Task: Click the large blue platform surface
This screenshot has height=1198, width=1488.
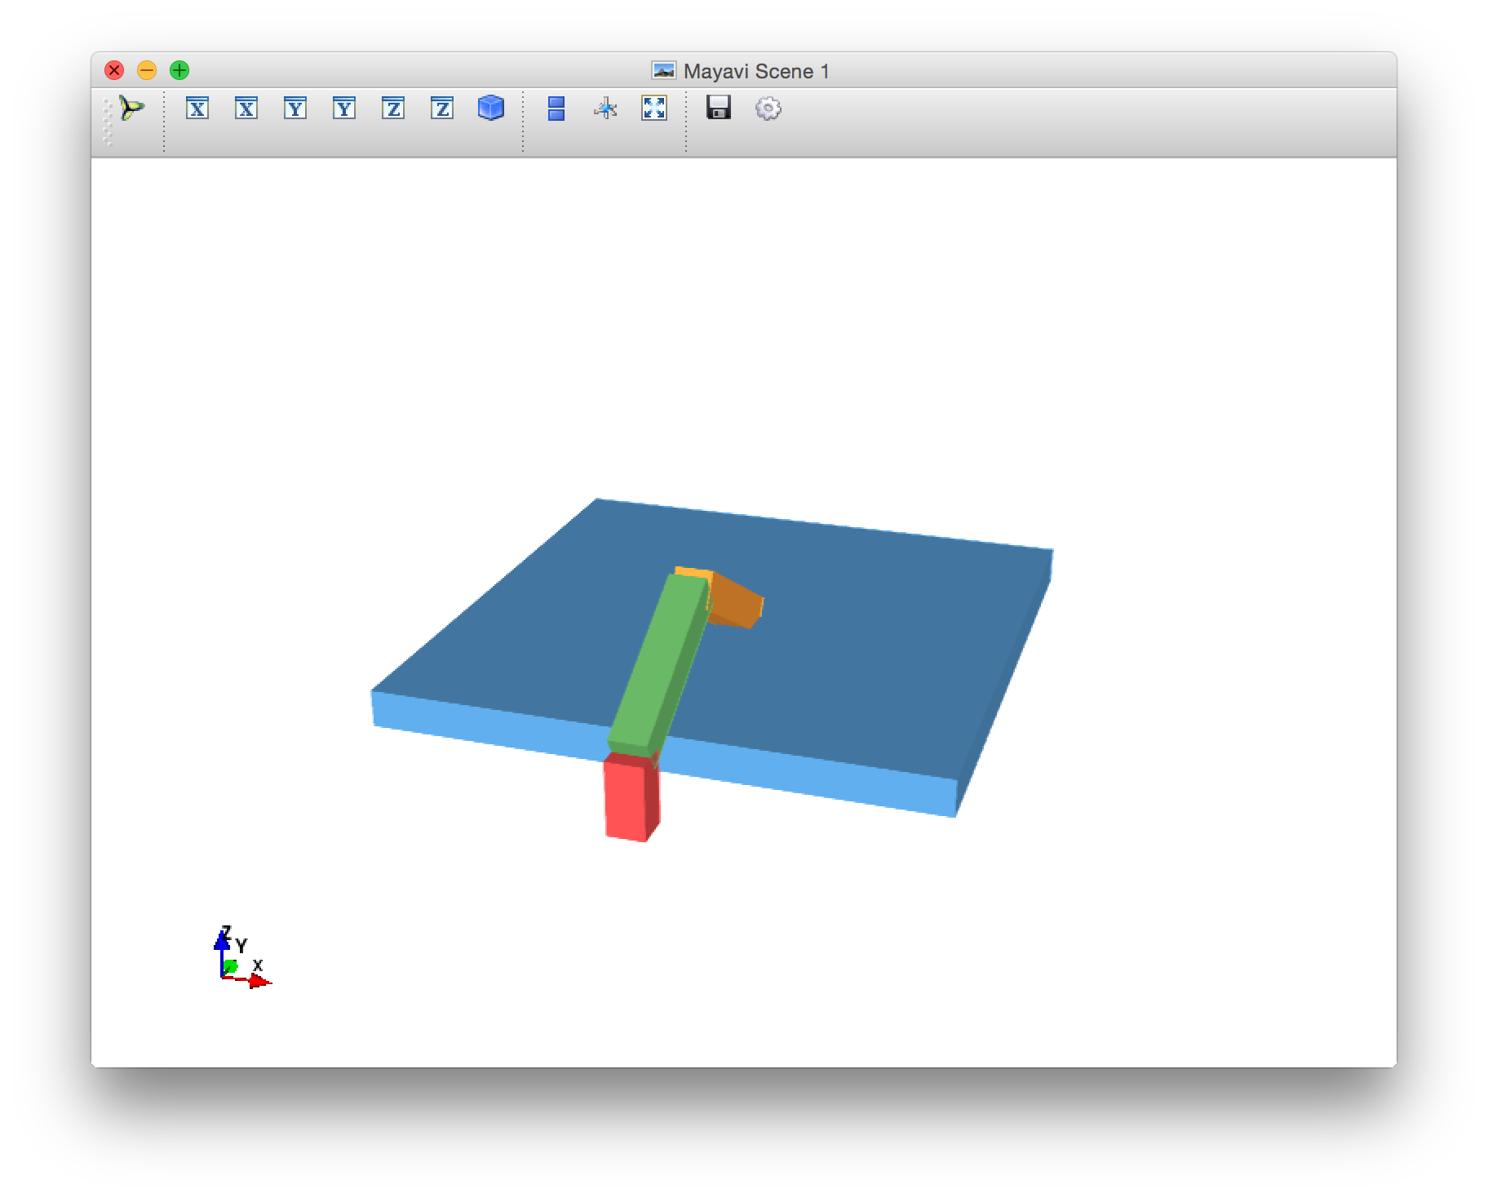Action: pyautogui.click(x=857, y=653)
